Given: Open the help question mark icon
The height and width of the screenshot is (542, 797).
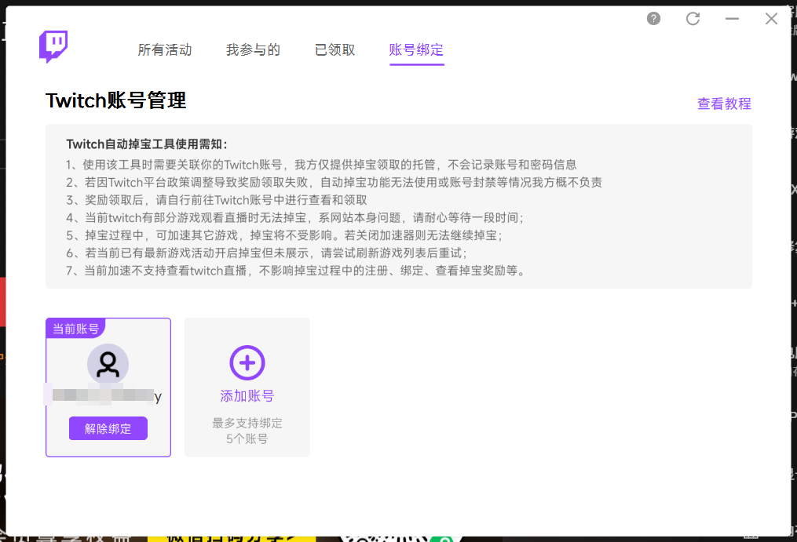Looking at the screenshot, I should (653, 19).
